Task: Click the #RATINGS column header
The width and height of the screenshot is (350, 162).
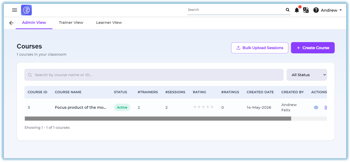Action: click(x=230, y=92)
